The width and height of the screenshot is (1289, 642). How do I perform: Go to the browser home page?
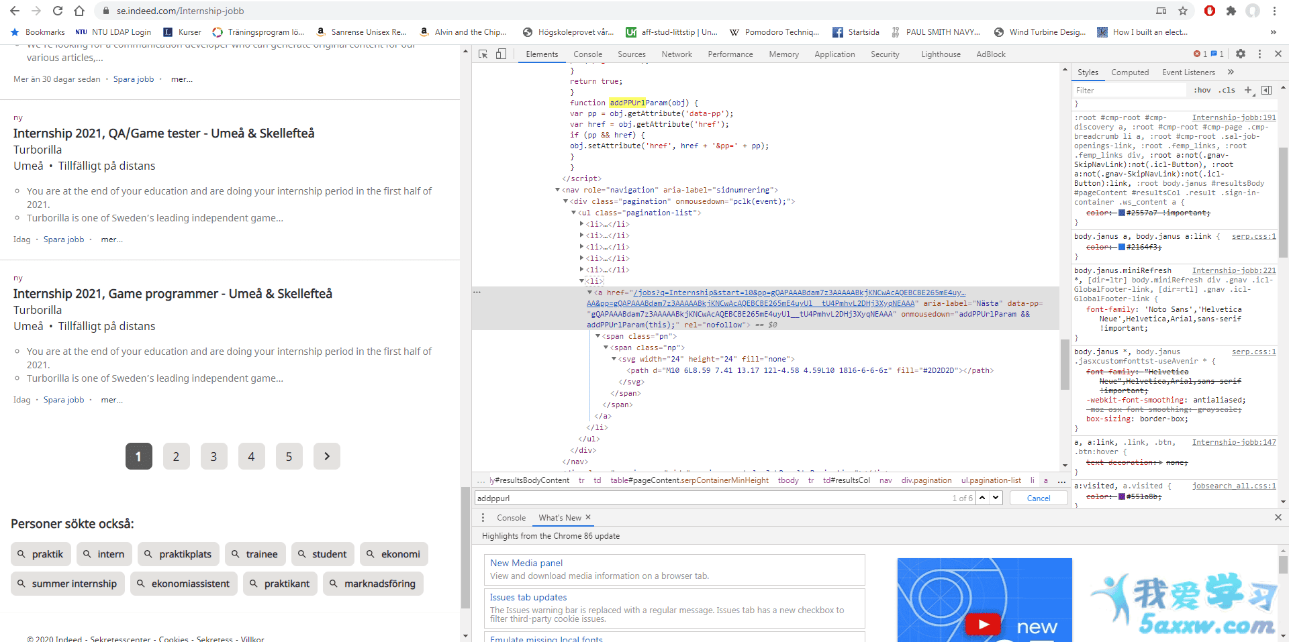[x=79, y=11]
